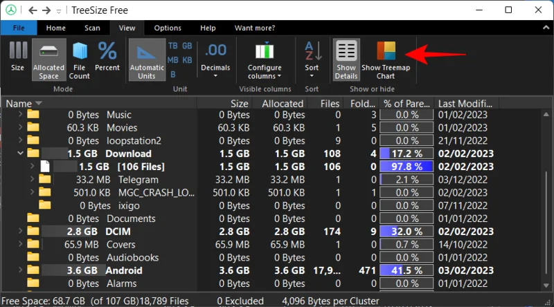
Task: Select the DCIM folder icon
Action: click(33, 231)
